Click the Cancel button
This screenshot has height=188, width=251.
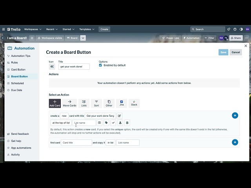236,52
